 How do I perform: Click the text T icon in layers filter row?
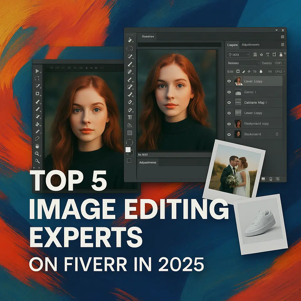coord(267,54)
